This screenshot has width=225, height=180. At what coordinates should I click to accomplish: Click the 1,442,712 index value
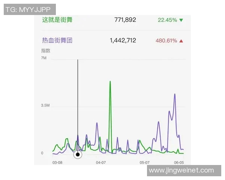click(x=123, y=40)
